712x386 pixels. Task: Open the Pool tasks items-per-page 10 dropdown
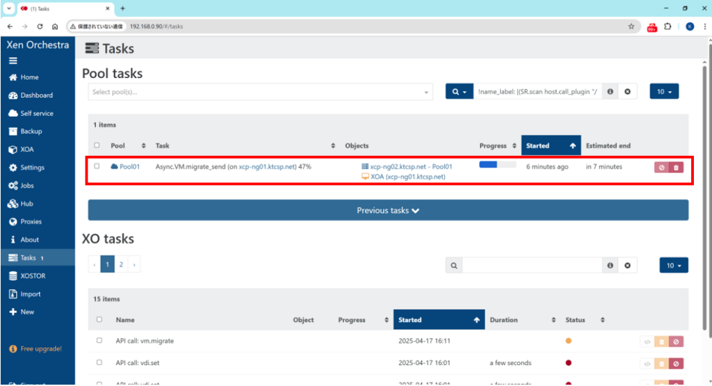click(x=663, y=92)
